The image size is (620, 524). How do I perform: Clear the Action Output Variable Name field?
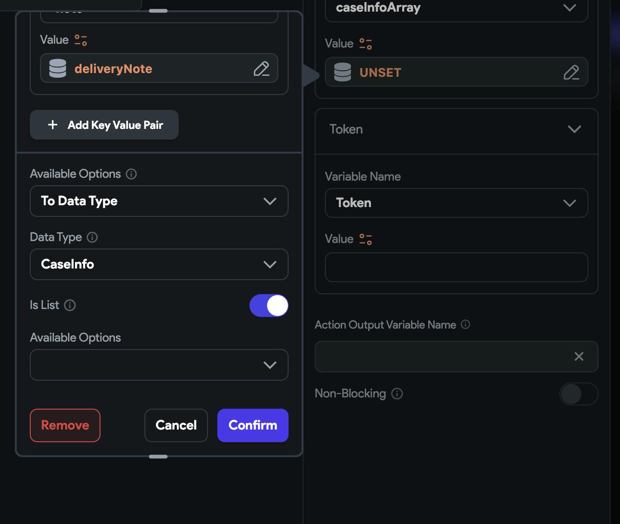tap(579, 356)
